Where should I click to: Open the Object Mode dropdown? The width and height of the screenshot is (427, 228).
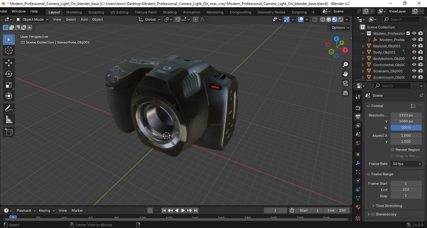pyautogui.click(x=32, y=19)
